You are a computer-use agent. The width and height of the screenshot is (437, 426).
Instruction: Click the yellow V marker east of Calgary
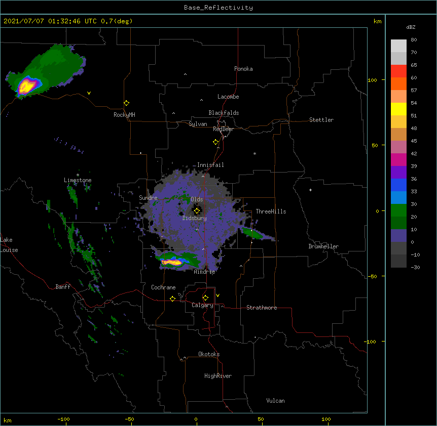coord(217,295)
